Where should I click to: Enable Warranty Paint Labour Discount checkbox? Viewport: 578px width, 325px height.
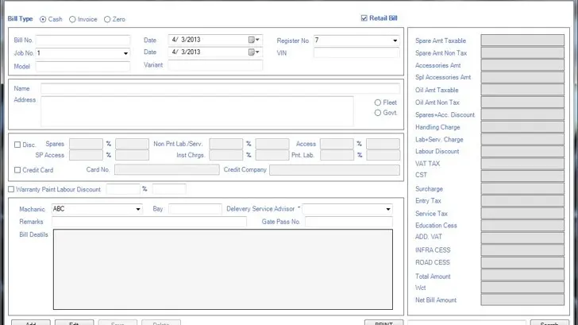(x=11, y=189)
